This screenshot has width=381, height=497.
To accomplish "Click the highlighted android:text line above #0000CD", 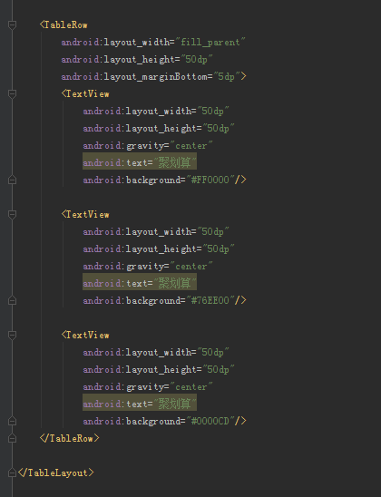I will tap(140, 404).
